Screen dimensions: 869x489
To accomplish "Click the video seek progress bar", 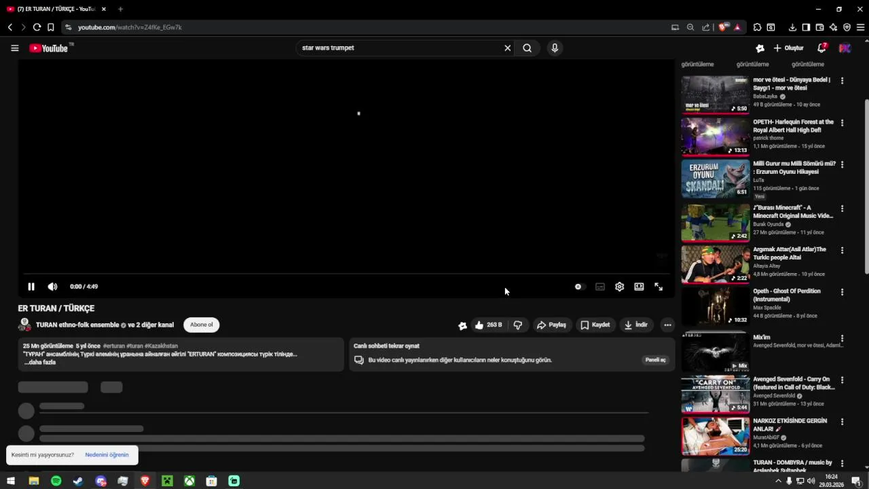I will click(345, 274).
